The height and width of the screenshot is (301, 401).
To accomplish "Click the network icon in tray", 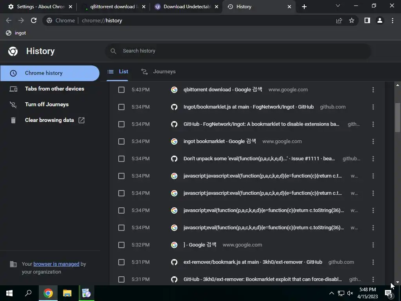I will coord(341,293).
